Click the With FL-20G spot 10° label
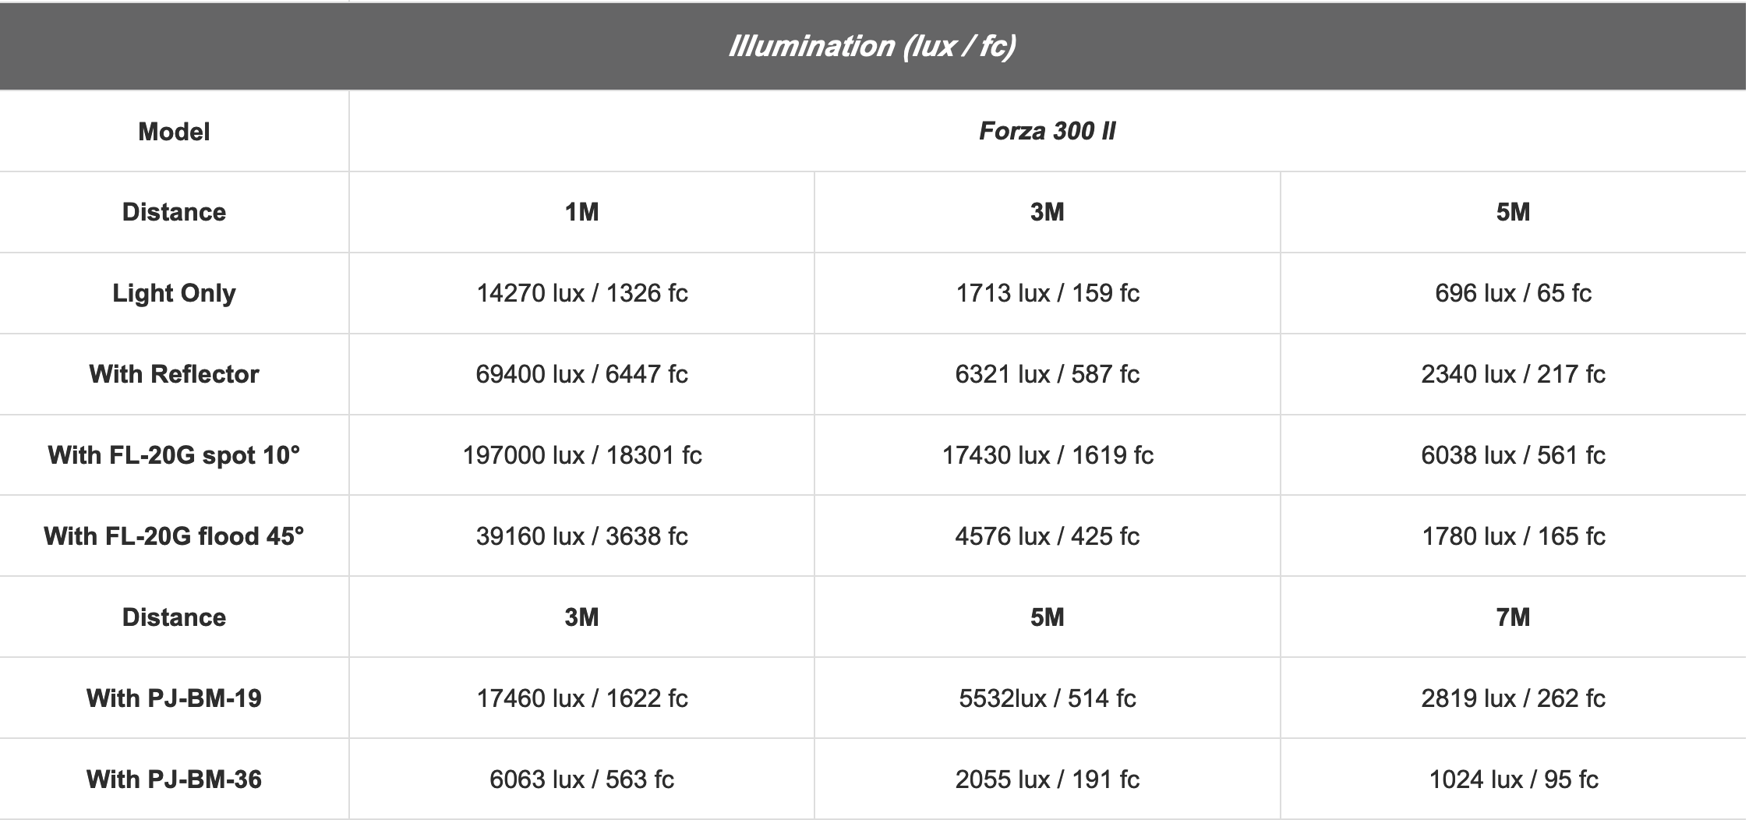 click(174, 455)
